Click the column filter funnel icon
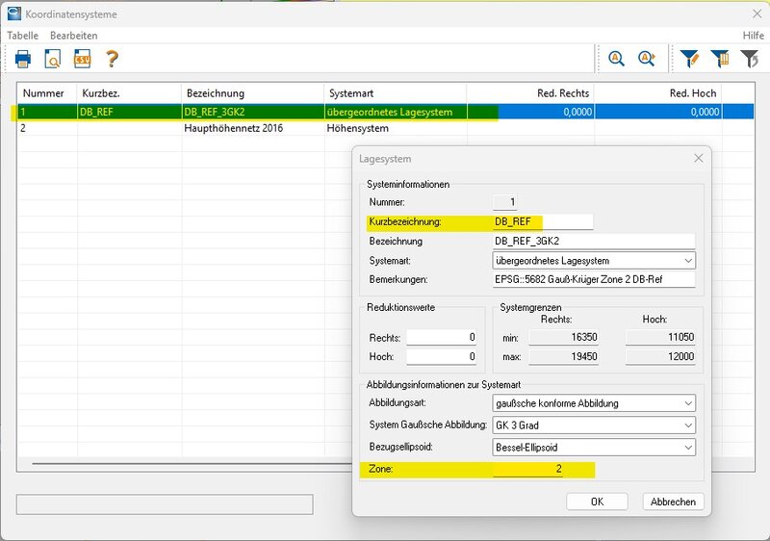The image size is (770, 541). [x=719, y=60]
